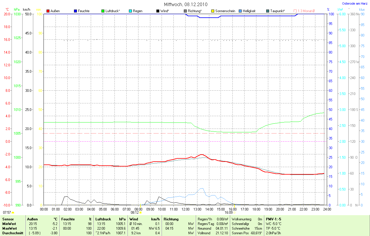This screenshot has height=236, width=370.
Task: Click the light blue Helligkeit legend square
Action: (240, 11)
